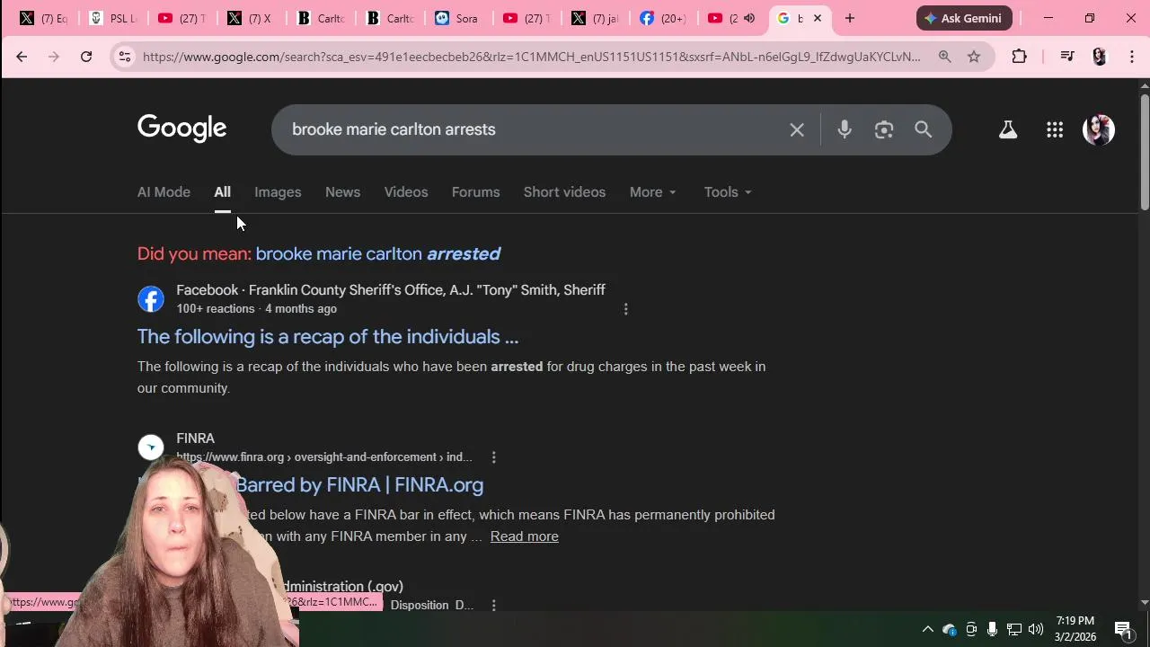Expand the More search filters dropdown
1150x647 pixels.
[x=653, y=192]
